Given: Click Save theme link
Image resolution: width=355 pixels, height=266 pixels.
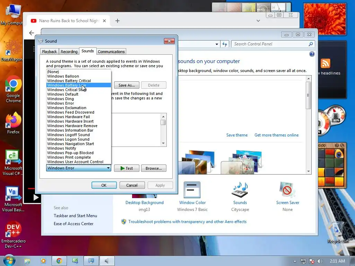Looking at the screenshot, I should [x=237, y=135].
